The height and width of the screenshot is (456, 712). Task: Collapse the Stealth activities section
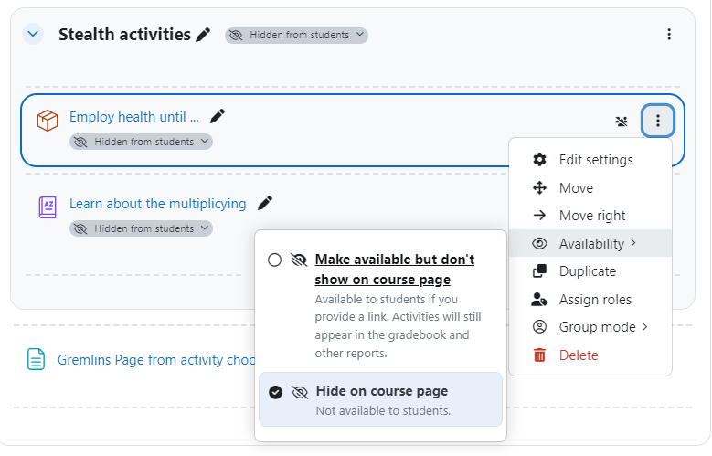click(33, 34)
